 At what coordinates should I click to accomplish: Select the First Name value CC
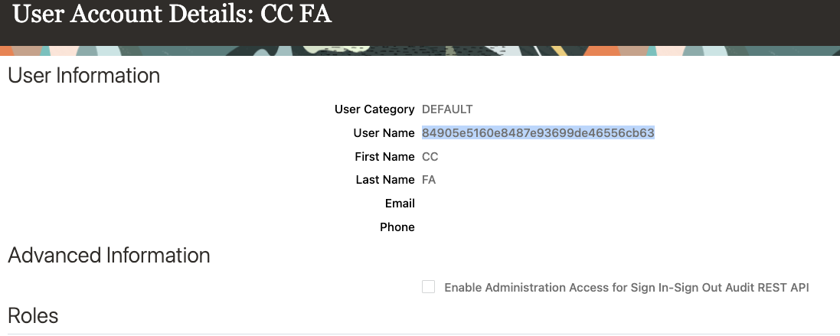[x=430, y=157]
